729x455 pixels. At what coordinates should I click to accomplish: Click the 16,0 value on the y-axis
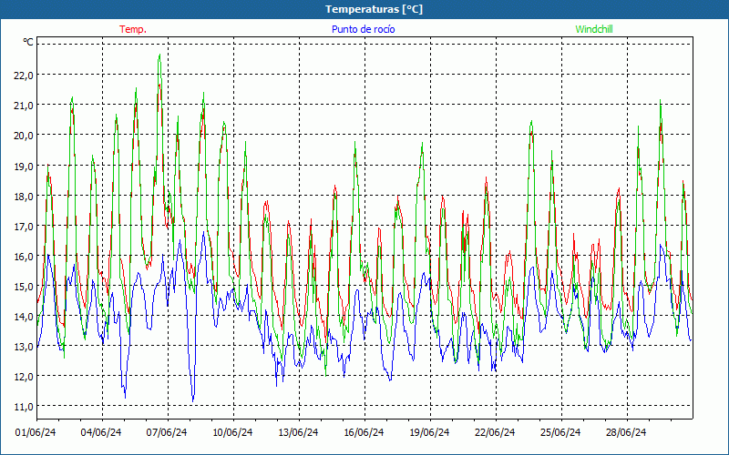click(x=24, y=257)
